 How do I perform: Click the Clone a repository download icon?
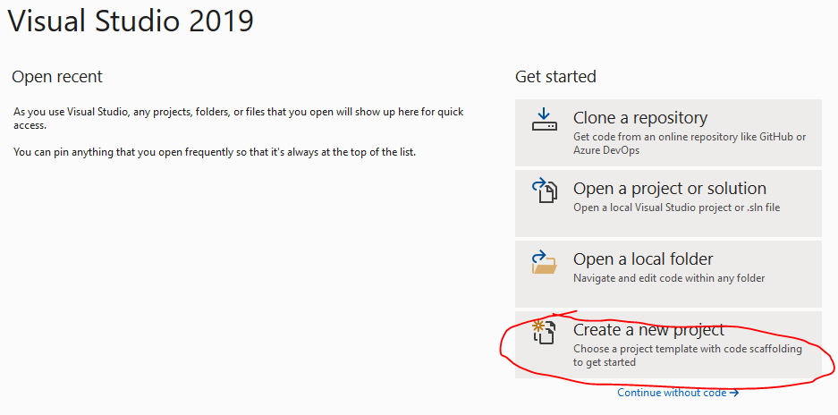[x=544, y=120]
